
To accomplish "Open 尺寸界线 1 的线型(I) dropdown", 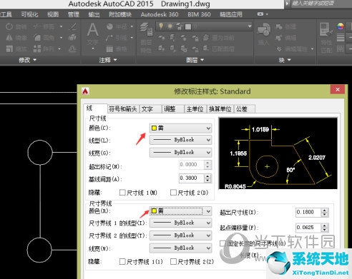I will coord(180,223).
